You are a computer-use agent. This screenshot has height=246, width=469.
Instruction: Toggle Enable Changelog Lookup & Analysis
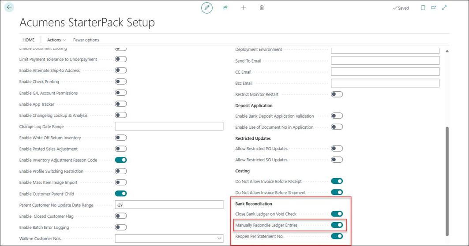pyautogui.click(x=121, y=115)
